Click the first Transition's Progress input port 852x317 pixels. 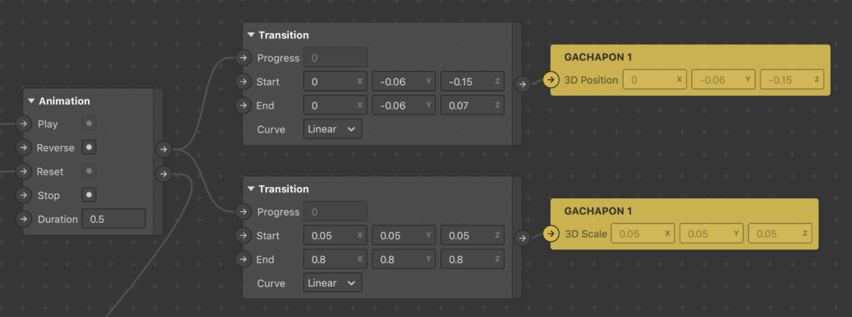tap(243, 58)
